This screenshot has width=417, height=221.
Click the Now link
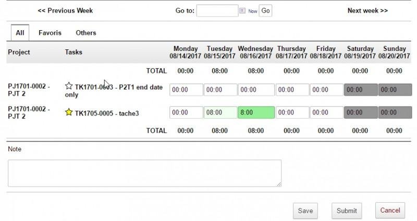[x=253, y=11]
